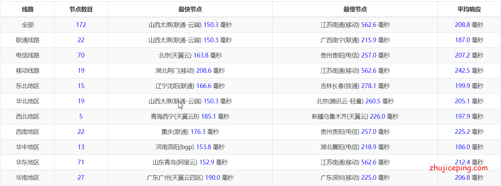501x186 pixels.
Task: Click 青海西宁(天翼云B) 185.1 毫秒 cell
Action: click(x=190, y=117)
